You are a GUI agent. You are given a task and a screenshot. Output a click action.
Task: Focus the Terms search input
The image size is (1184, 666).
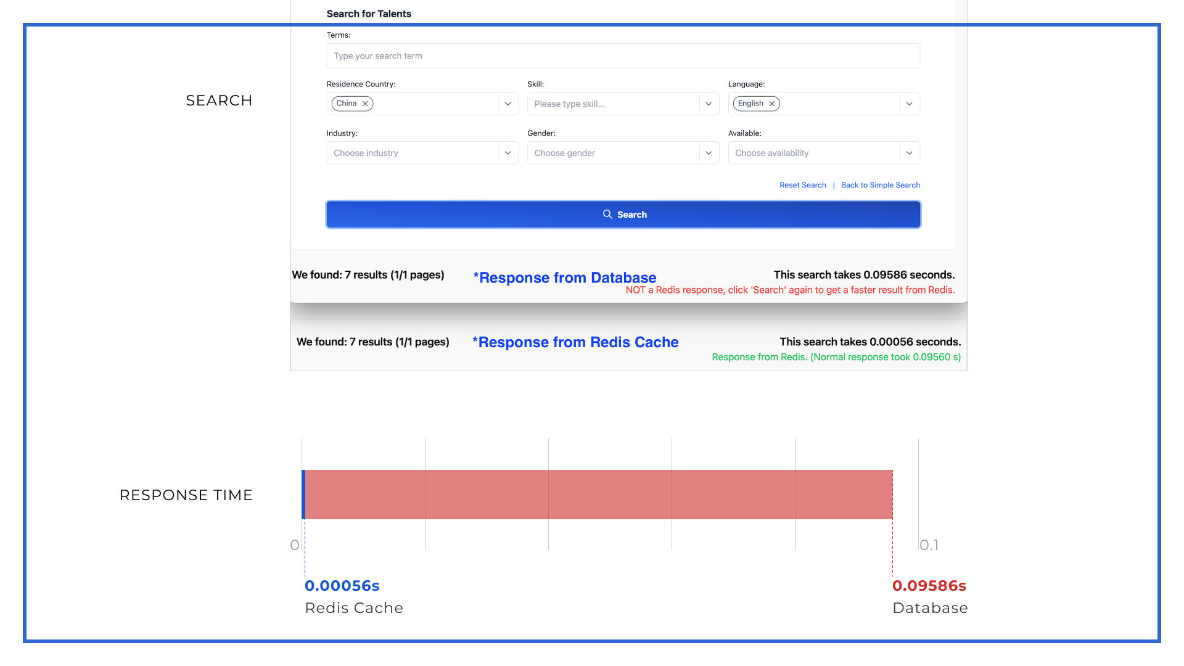623,56
